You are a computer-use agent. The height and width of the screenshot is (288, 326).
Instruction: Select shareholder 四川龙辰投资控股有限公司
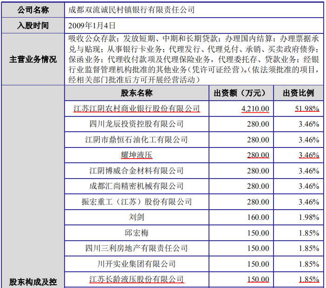tap(137, 124)
